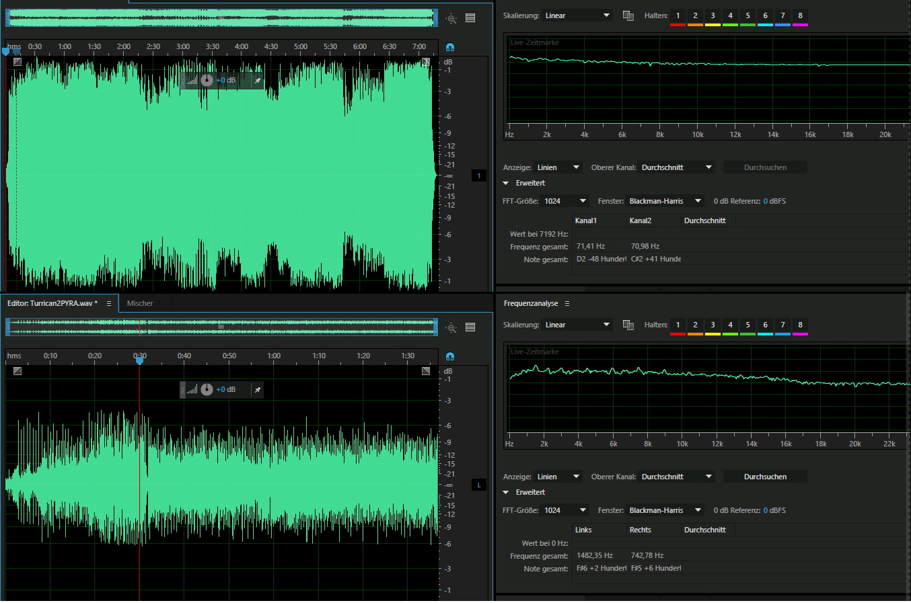Toggle channel L in the lower waveform
The width and height of the screenshot is (911, 603).
tap(479, 485)
